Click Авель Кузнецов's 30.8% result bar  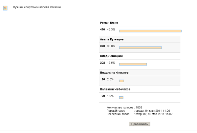(140, 47)
